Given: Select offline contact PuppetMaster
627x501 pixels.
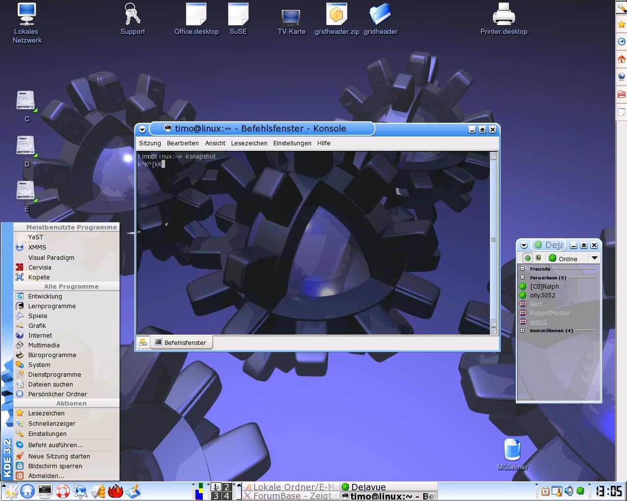Looking at the screenshot, I should coord(550,313).
